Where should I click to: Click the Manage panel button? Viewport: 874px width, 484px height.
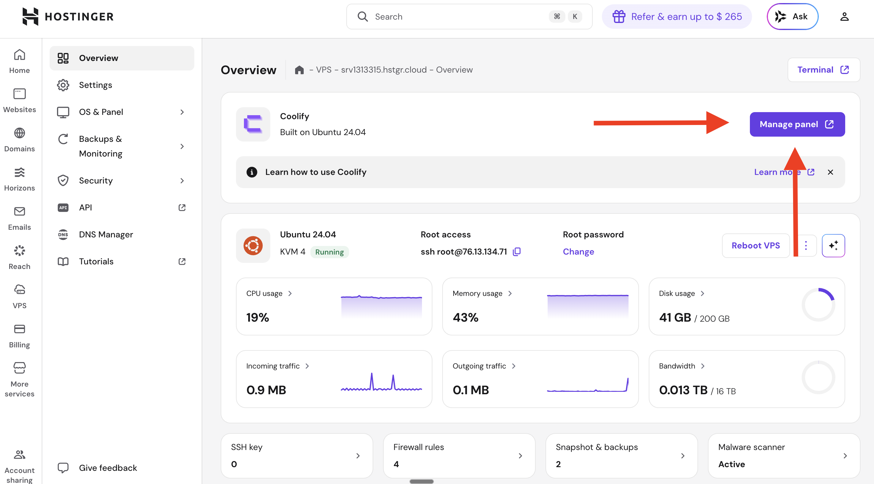tap(797, 124)
